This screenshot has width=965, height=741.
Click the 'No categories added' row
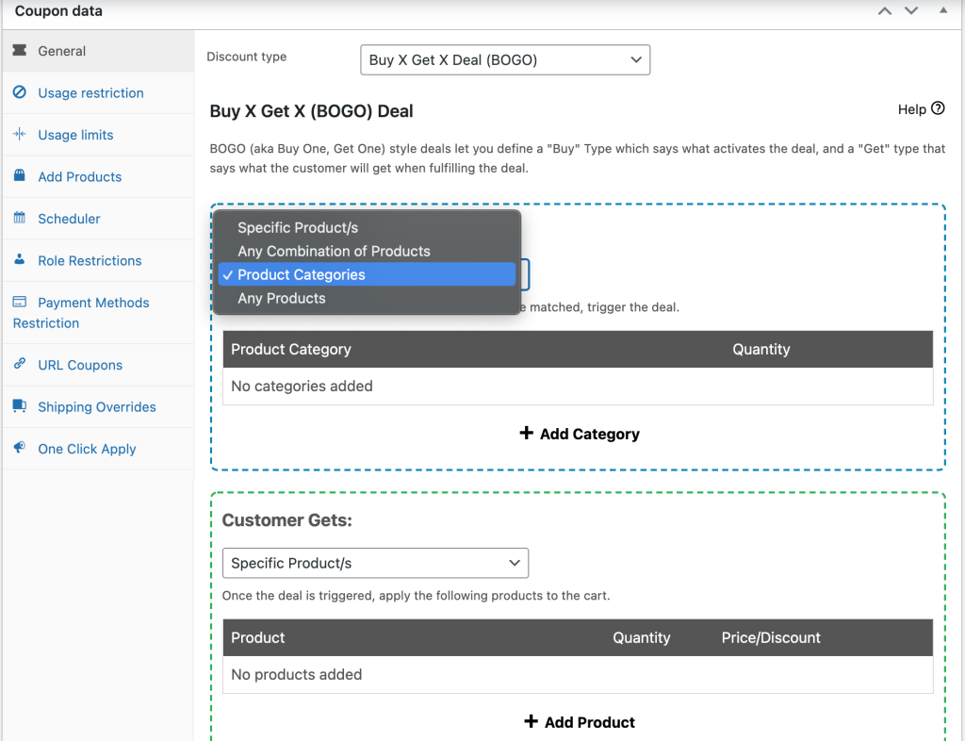(578, 386)
